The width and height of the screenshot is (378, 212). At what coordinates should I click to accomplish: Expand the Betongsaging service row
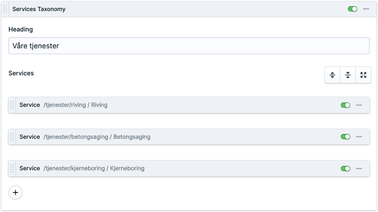199,137
